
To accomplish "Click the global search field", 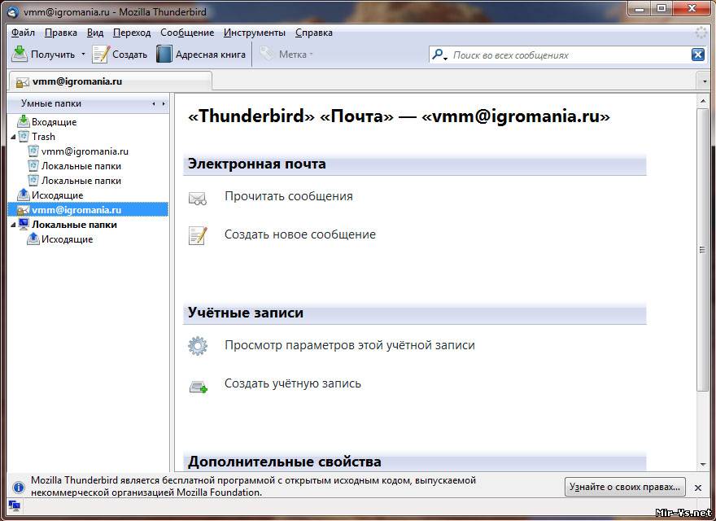I will pyautogui.click(x=569, y=55).
